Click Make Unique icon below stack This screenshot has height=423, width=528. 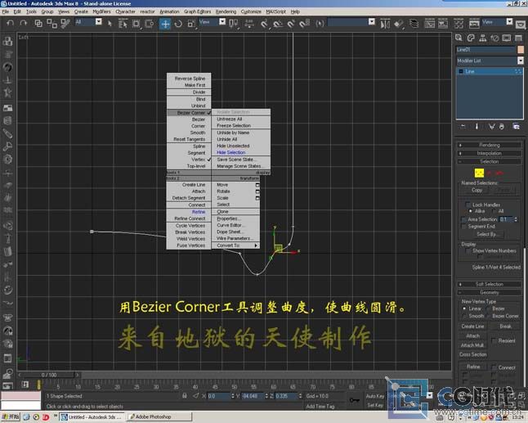coord(492,126)
